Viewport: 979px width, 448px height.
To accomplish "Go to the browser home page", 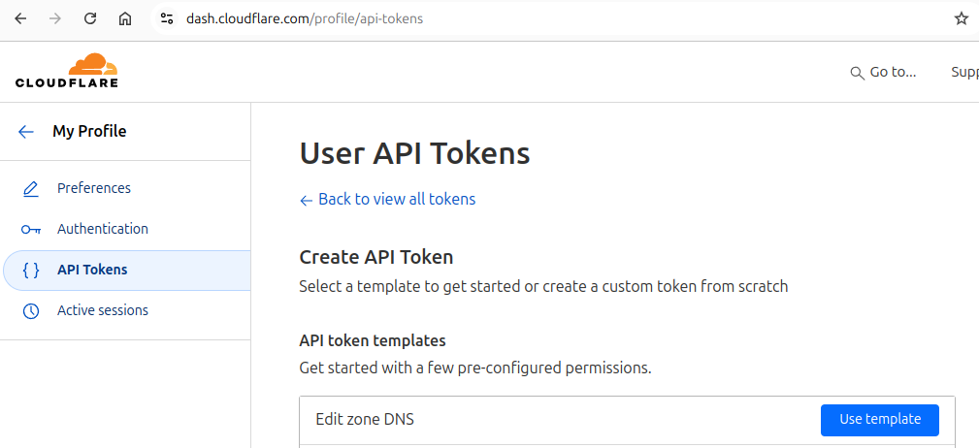I will click(x=125, y=18).
